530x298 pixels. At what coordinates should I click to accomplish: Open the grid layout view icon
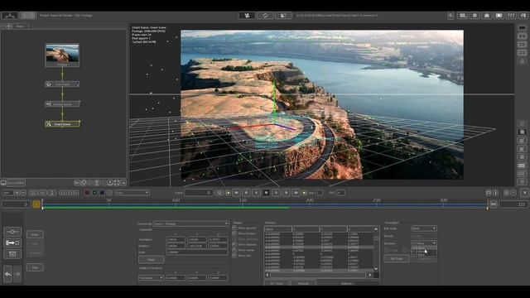[27, 16]
